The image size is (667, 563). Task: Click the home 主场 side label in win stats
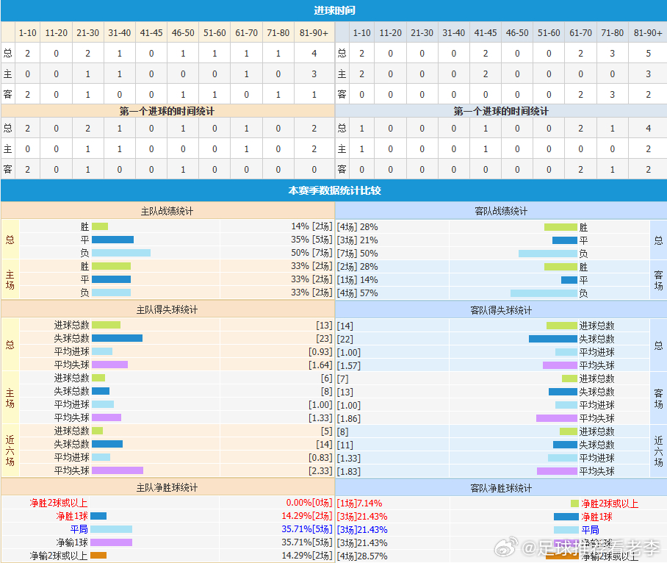click(10, 279)
